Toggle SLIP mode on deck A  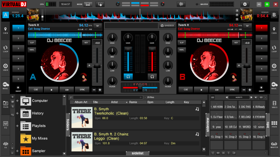click(x=32, y=43)
